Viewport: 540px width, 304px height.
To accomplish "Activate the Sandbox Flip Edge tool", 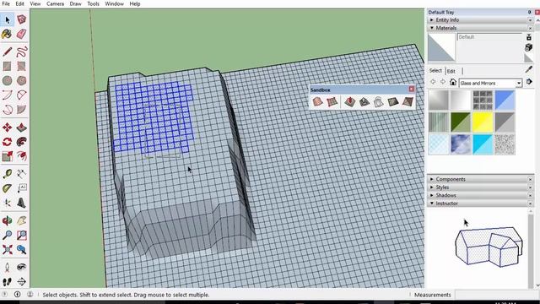I will pos(408,101).
